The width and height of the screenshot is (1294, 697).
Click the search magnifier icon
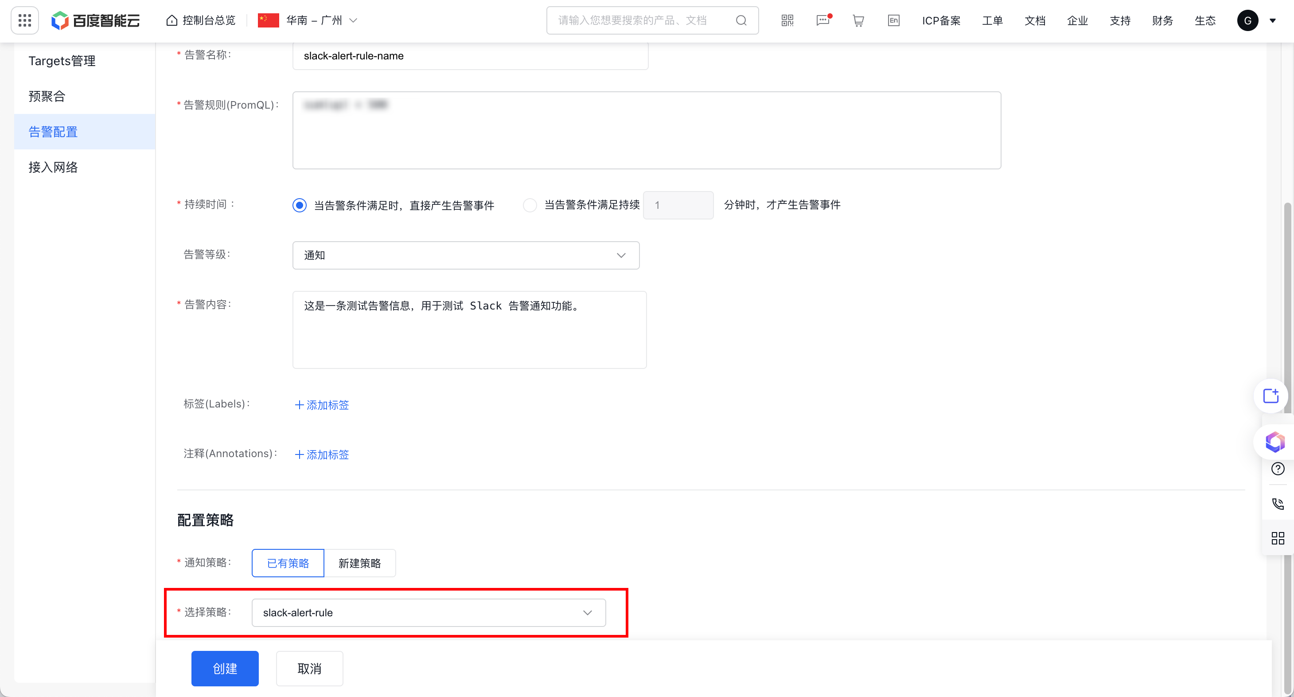[741, 20]
